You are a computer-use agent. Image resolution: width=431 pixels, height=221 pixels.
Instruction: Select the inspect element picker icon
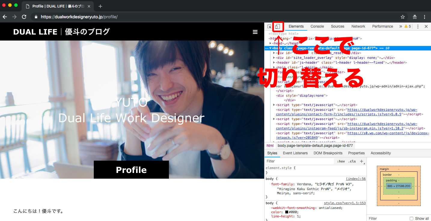tap(270, 26)
